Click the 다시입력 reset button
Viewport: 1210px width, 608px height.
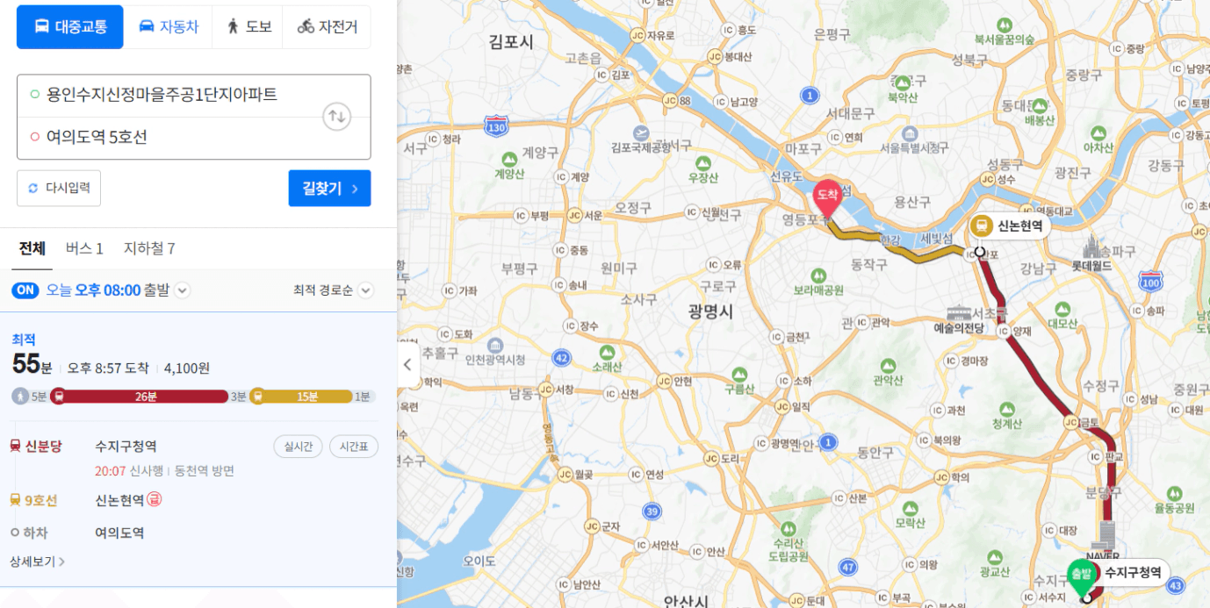tap(59, 188)
